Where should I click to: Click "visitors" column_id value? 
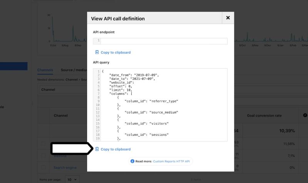tap(159, 124)
